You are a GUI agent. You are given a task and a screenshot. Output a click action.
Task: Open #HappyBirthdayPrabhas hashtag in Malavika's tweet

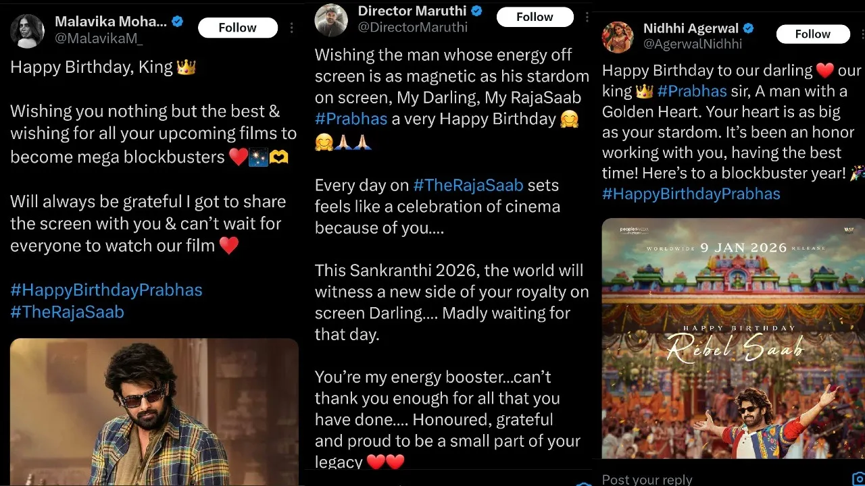106,290
